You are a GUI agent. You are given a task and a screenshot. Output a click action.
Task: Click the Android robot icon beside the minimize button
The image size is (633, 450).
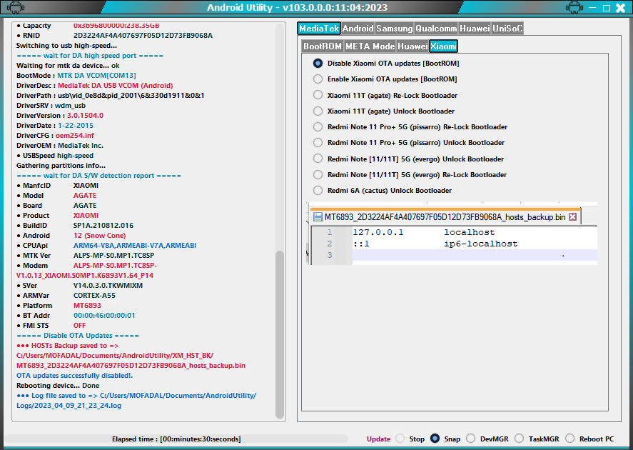coord(574,7)
